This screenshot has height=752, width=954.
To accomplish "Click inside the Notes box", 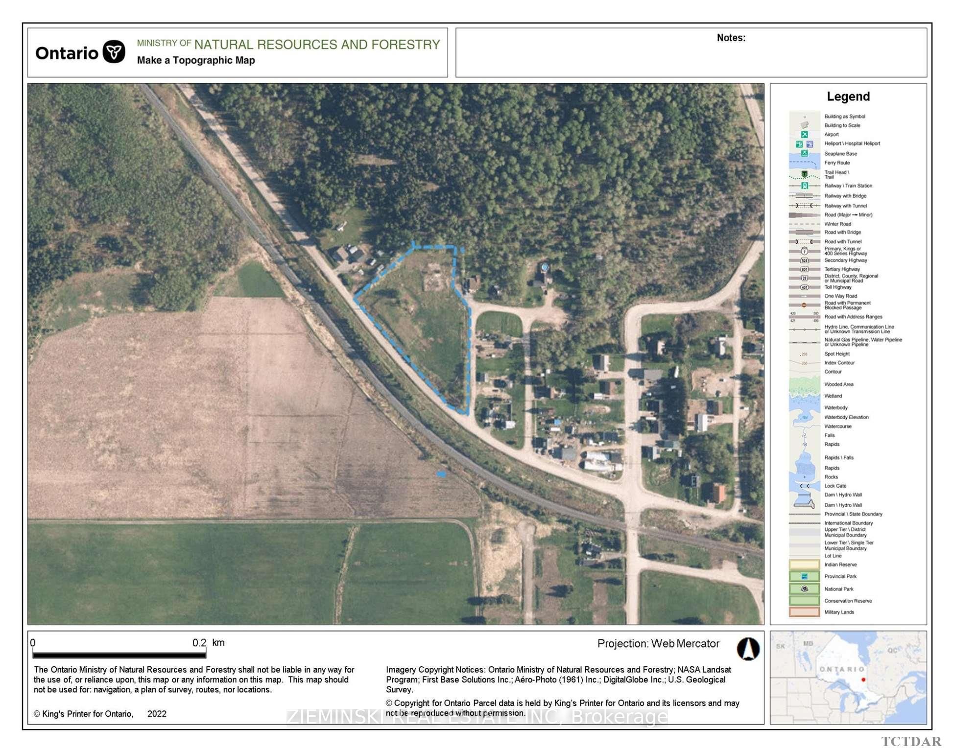I will coord(691,52).
